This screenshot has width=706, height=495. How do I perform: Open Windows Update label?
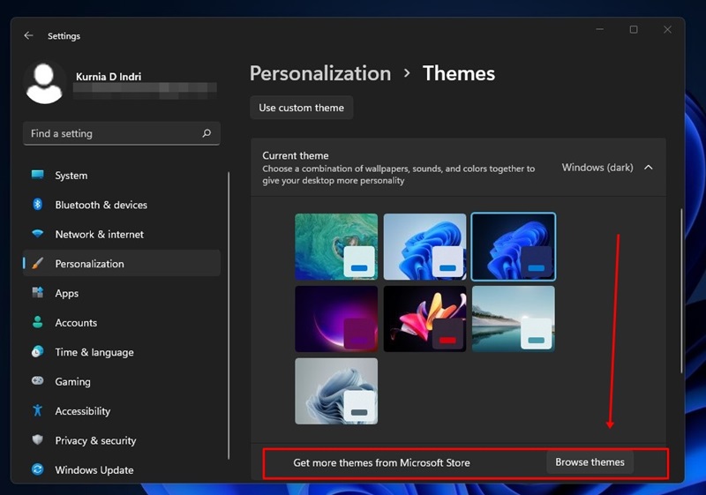94,469
